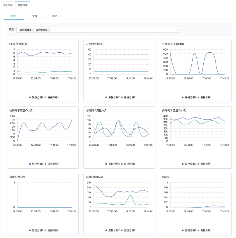Click the 筛选 label text
This screenshot has height=238, width=236.
[x=12, y=29]
